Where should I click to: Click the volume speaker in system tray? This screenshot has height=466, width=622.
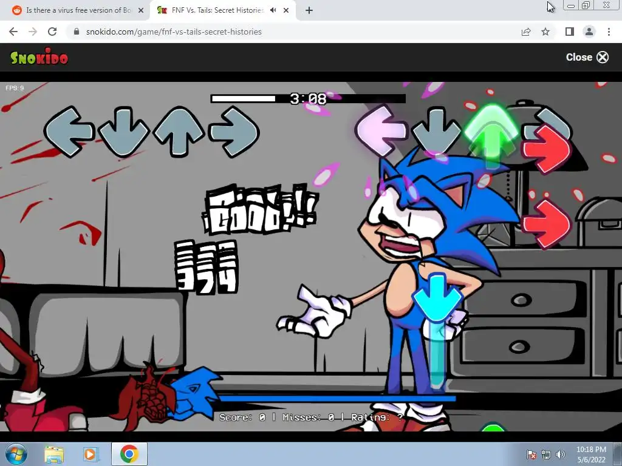pyautogui.click(x=561, y=454)
